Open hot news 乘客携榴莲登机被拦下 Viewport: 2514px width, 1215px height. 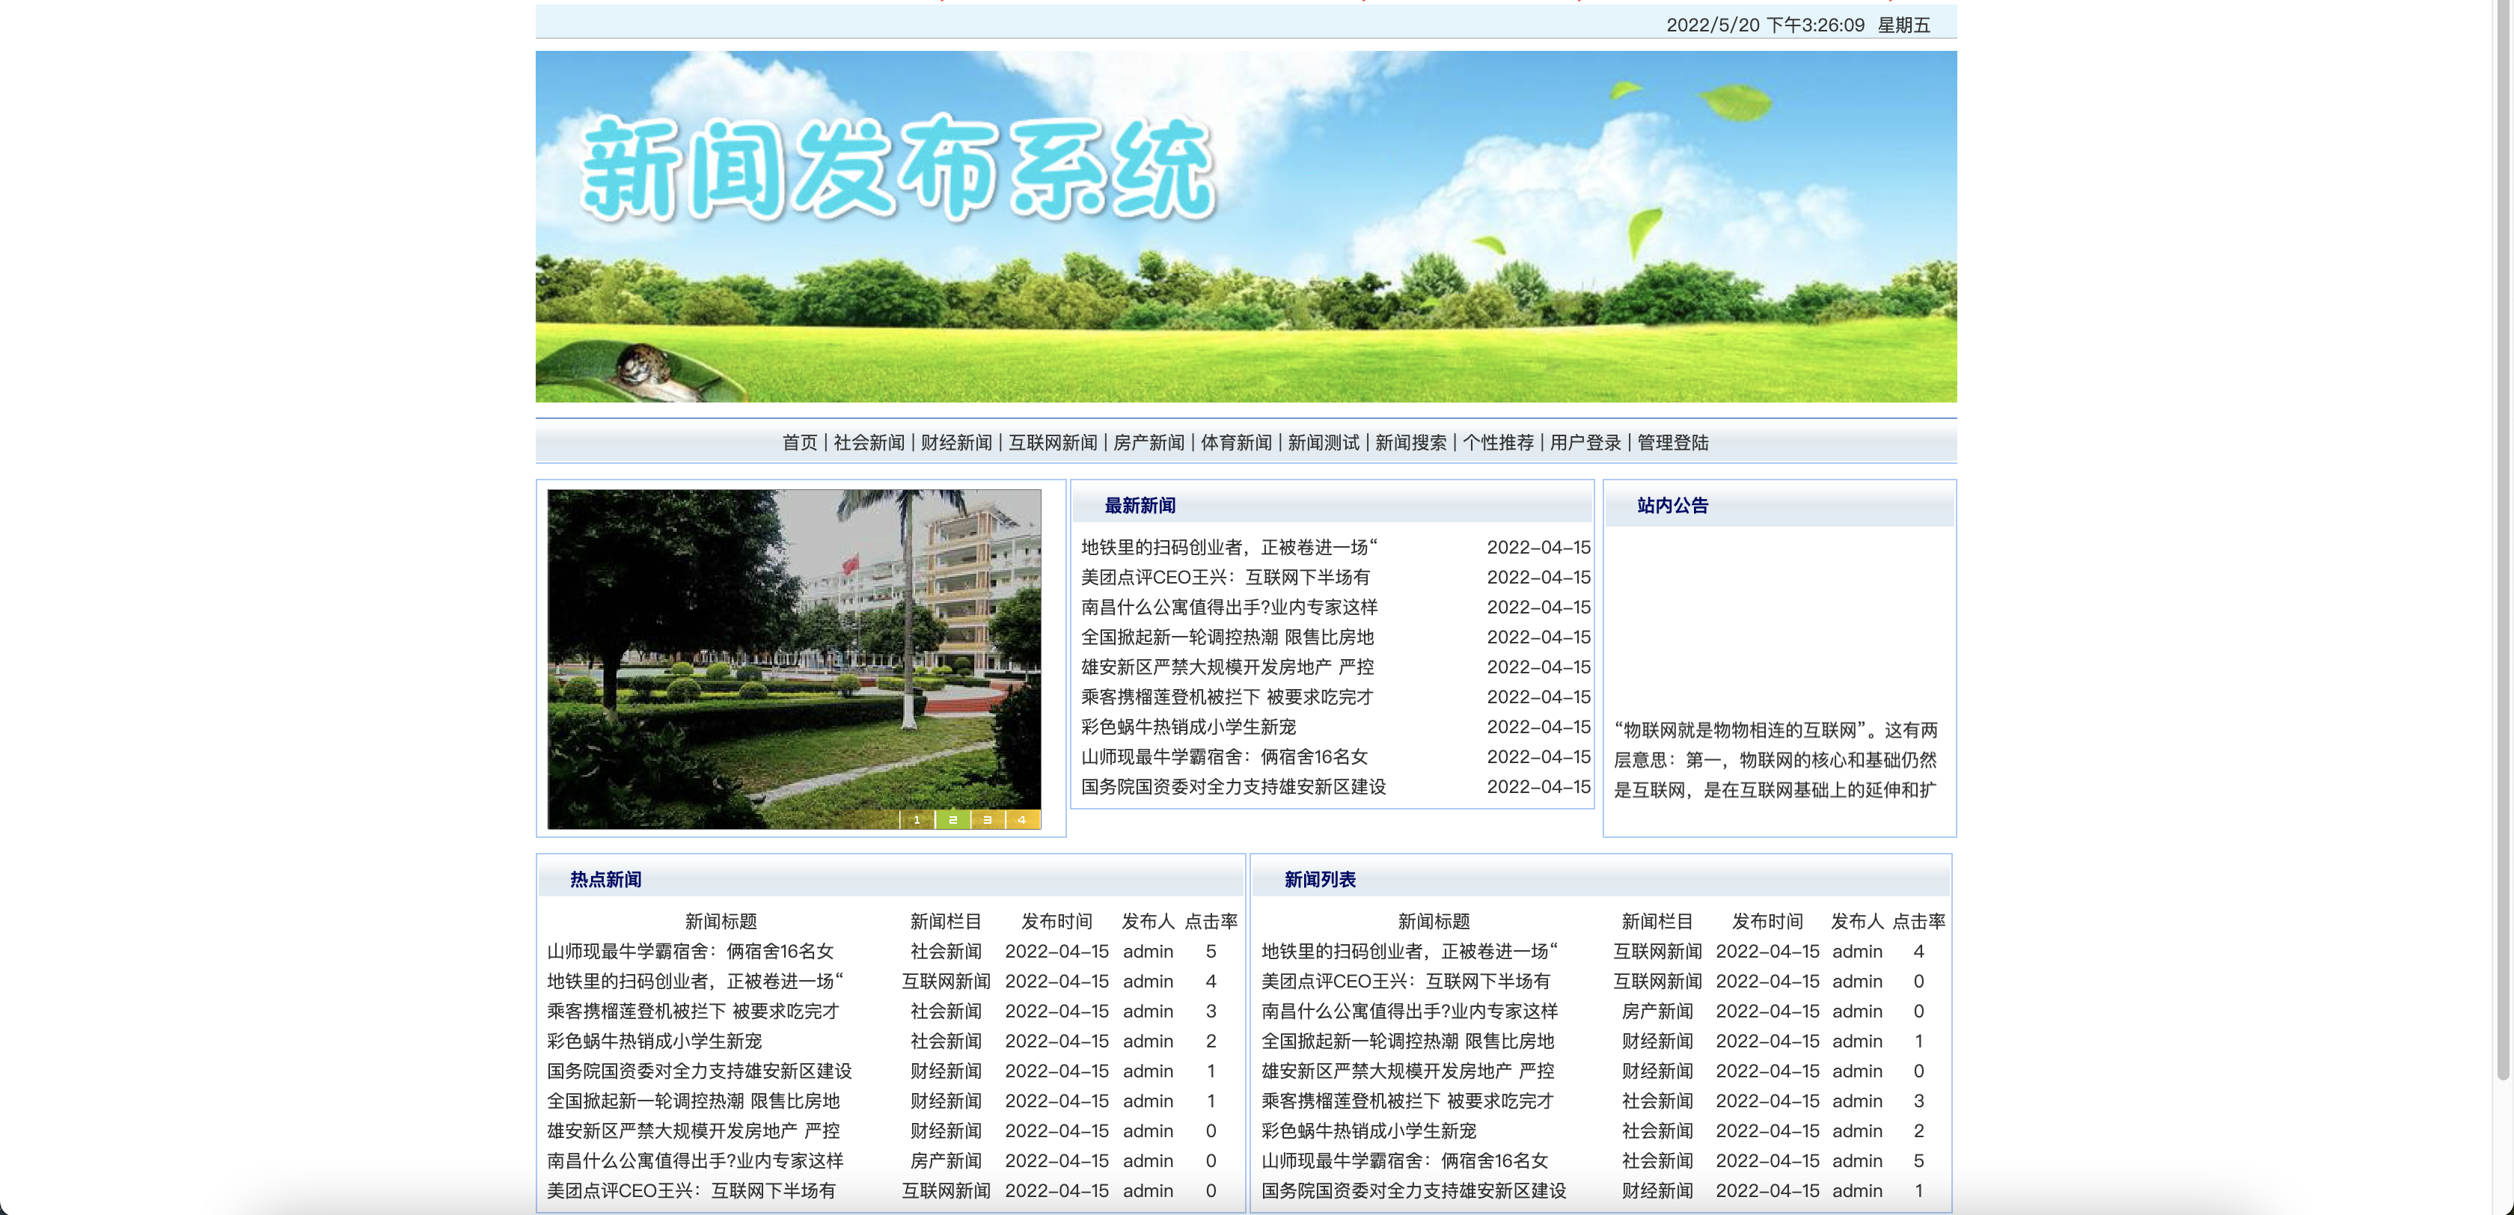point(693,1011)
